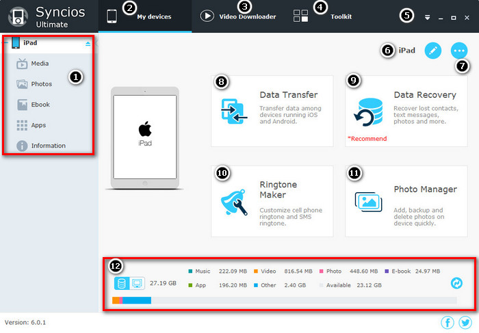Open Facebook link icon
The width and height of the screenshot is (479, 333).
[448, 322]
